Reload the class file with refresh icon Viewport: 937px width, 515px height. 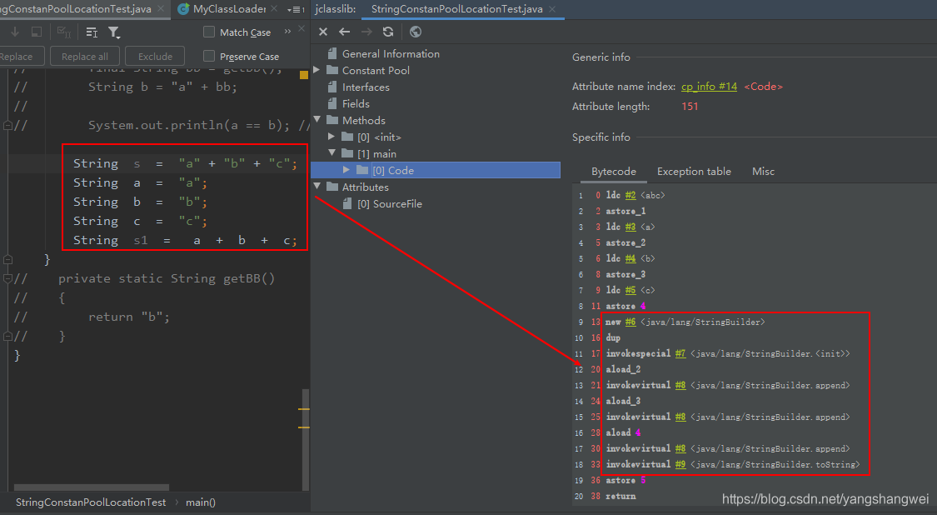[388, 32]
